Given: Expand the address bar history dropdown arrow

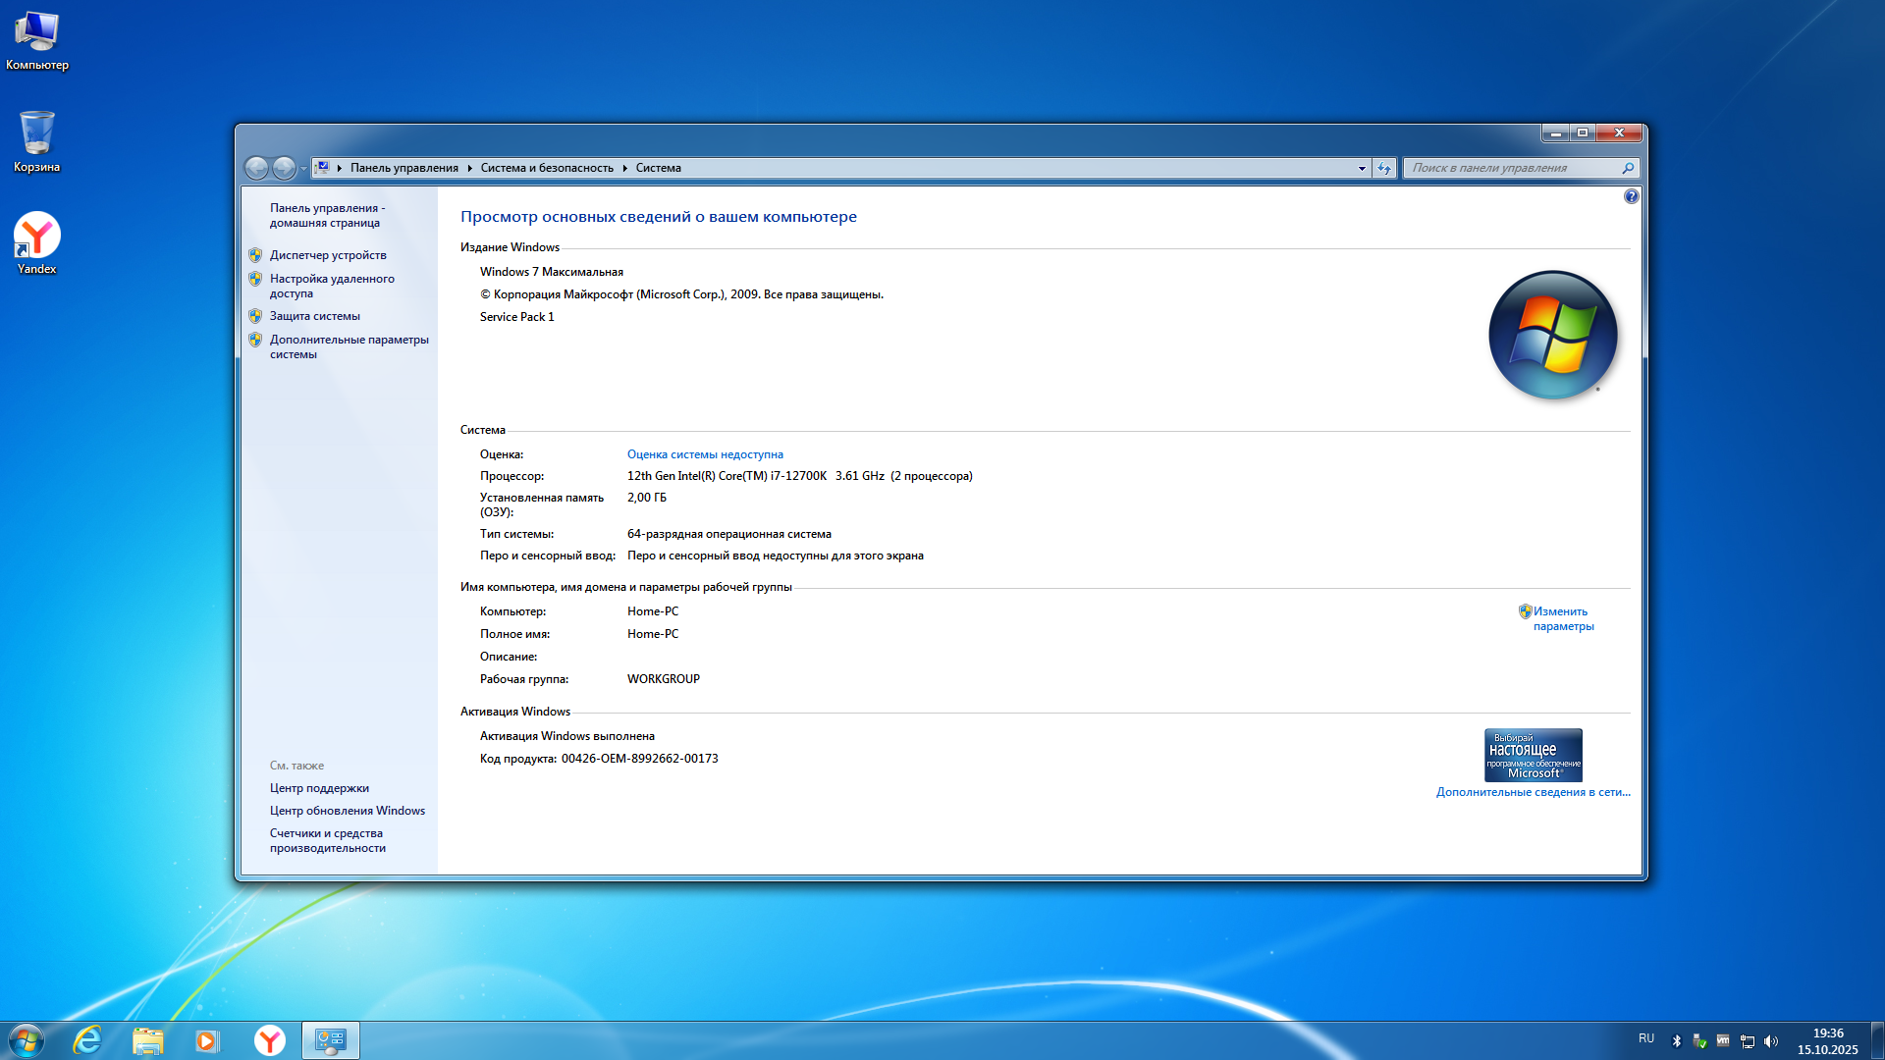Looking at the screenshot, I should click(x=1362, y=168).
